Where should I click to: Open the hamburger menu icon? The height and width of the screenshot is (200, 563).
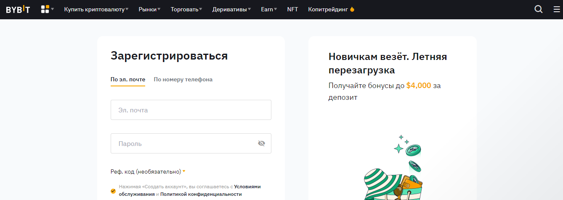point(557,9)
